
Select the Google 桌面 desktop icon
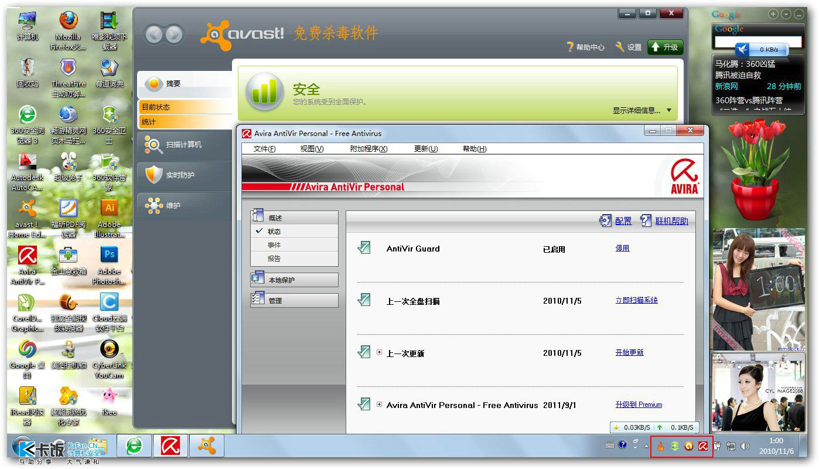click(28, 359)
